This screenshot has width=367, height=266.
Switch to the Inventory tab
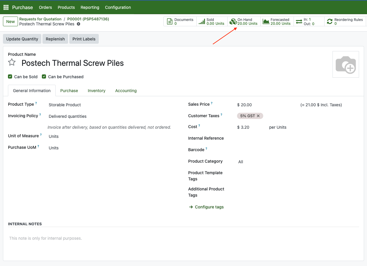pyautogui.click(x=96, y=91)
